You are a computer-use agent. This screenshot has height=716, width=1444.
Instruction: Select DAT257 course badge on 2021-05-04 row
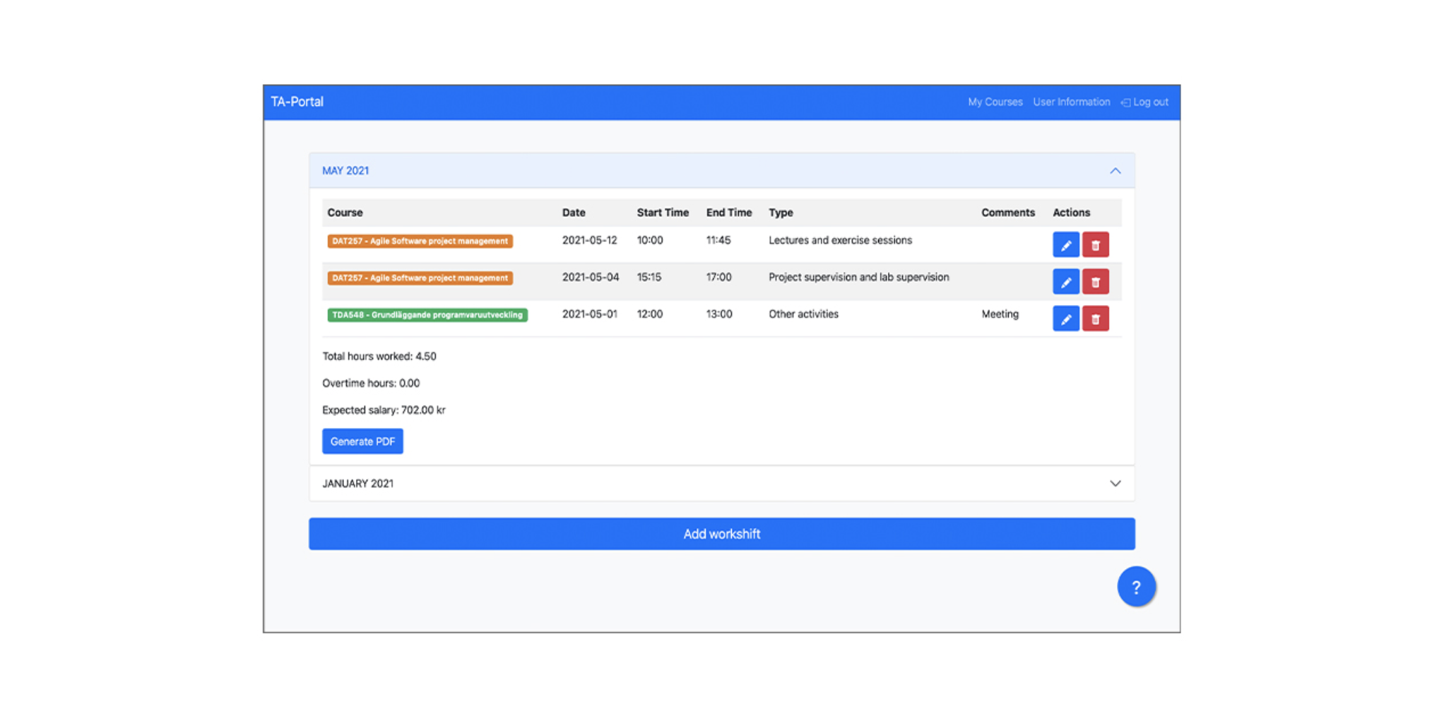coord(420,278)
